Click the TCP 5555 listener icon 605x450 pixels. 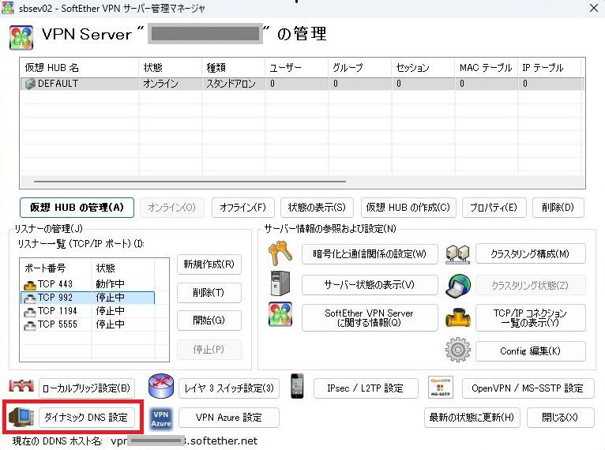click(x=30, y=325)
